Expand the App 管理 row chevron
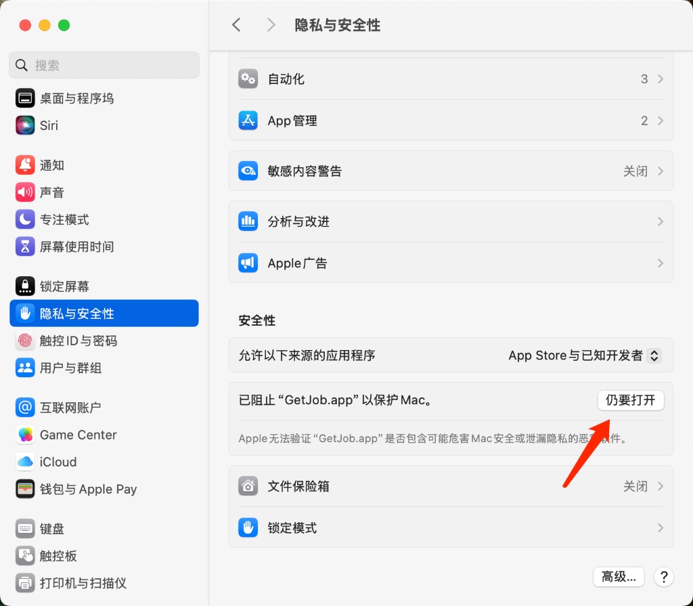The height and width of the screenshot is (606, 693). click(661, 121)
